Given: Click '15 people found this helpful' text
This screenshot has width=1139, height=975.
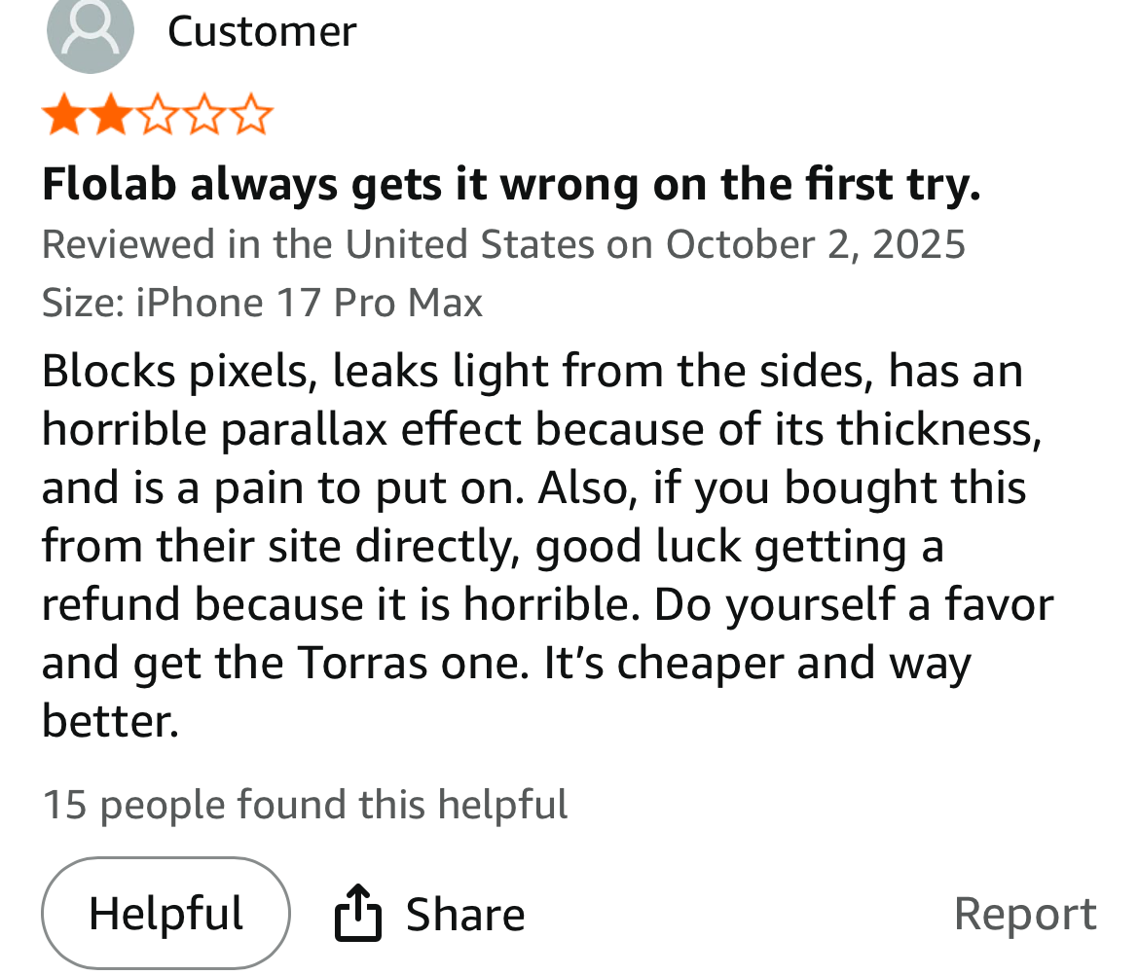Looking at the screenshot, I should [305, 805].
